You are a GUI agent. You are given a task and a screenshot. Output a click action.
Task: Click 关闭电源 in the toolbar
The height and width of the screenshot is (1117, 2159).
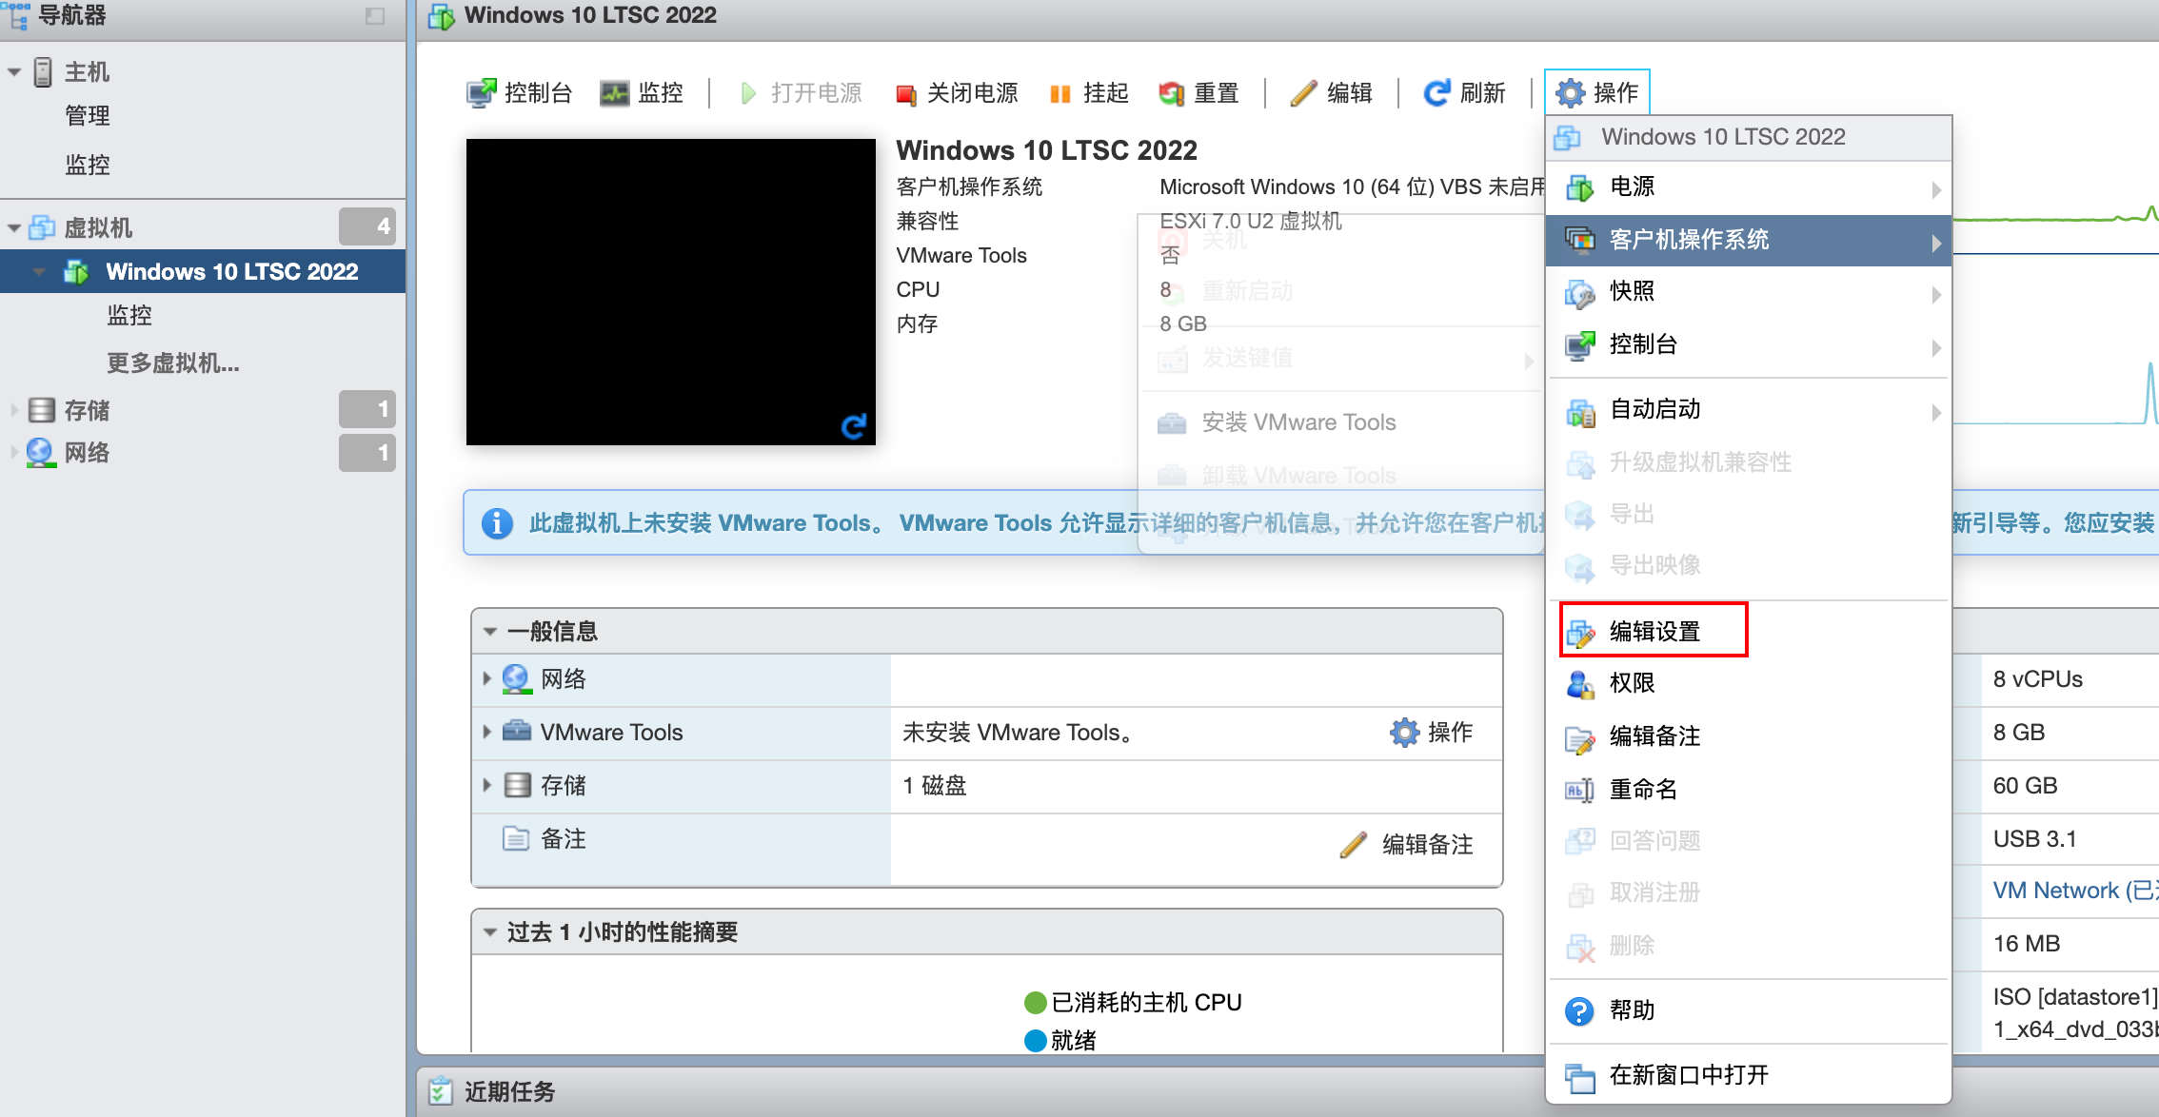958,92
